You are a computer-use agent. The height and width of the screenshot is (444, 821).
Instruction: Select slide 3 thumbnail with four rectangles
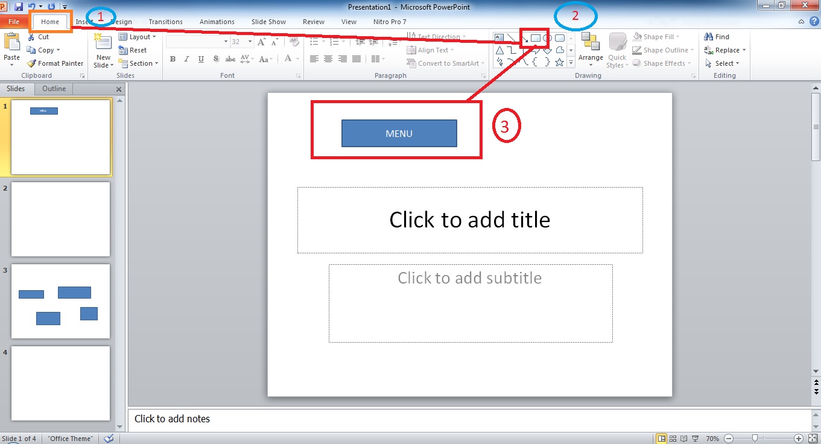(x=60, y=301)
